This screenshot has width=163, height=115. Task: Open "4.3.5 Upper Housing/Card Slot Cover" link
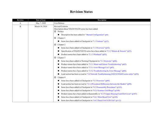pos(119,94)
